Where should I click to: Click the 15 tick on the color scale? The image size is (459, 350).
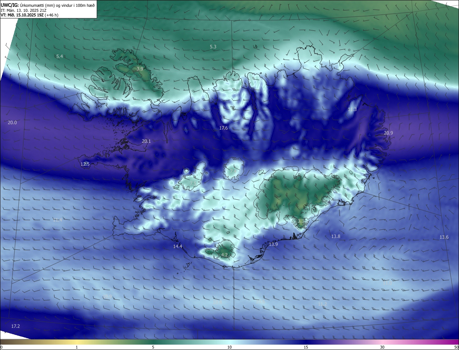(306, 347)
